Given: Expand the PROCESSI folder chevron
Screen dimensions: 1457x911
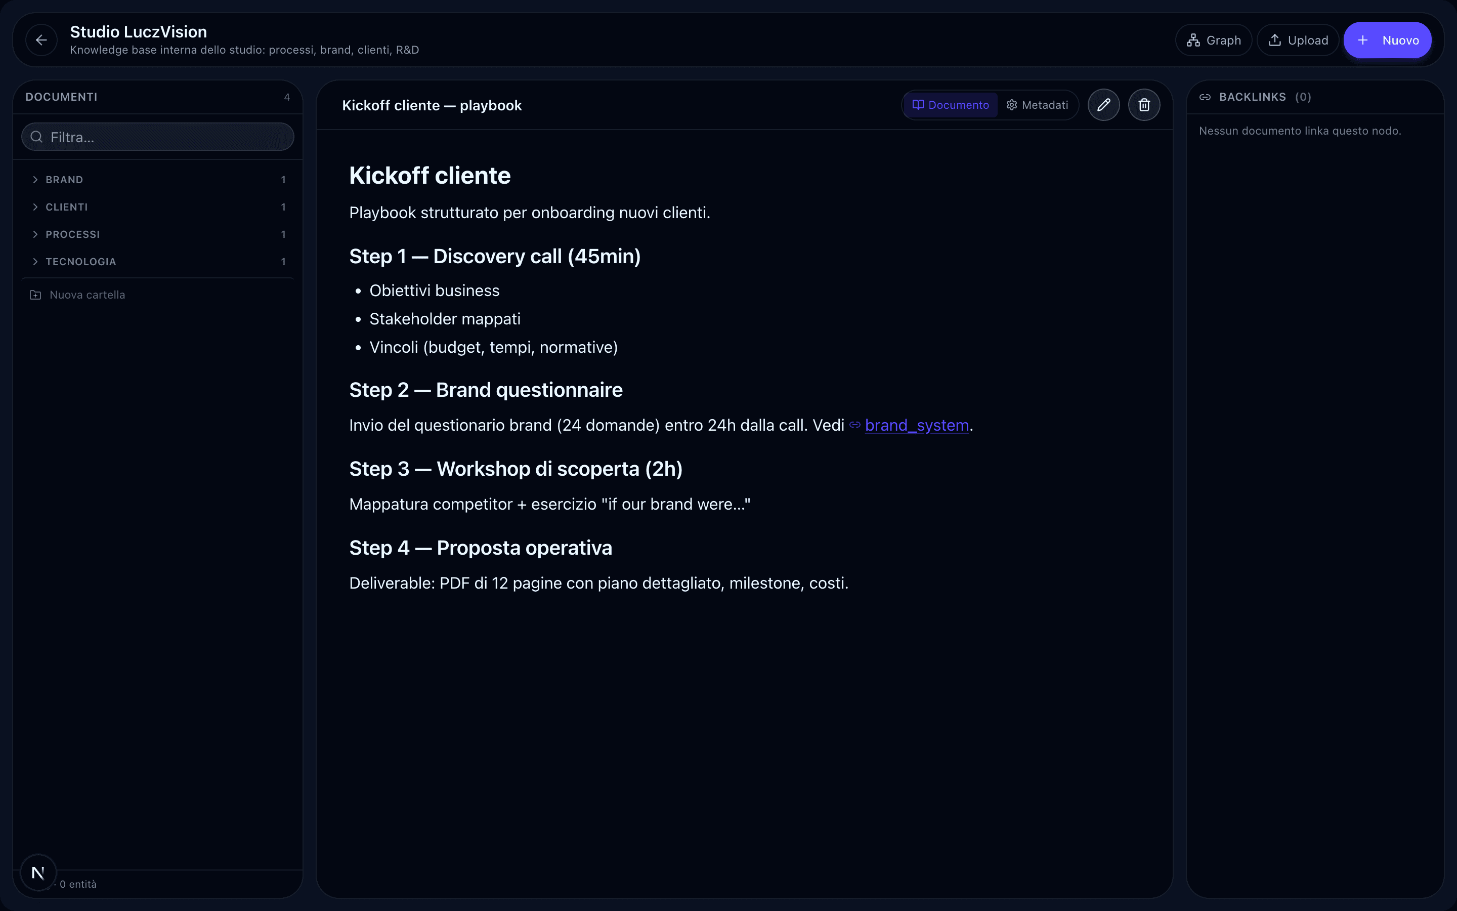Looking at the screenshot, I should tap(35, 234).
